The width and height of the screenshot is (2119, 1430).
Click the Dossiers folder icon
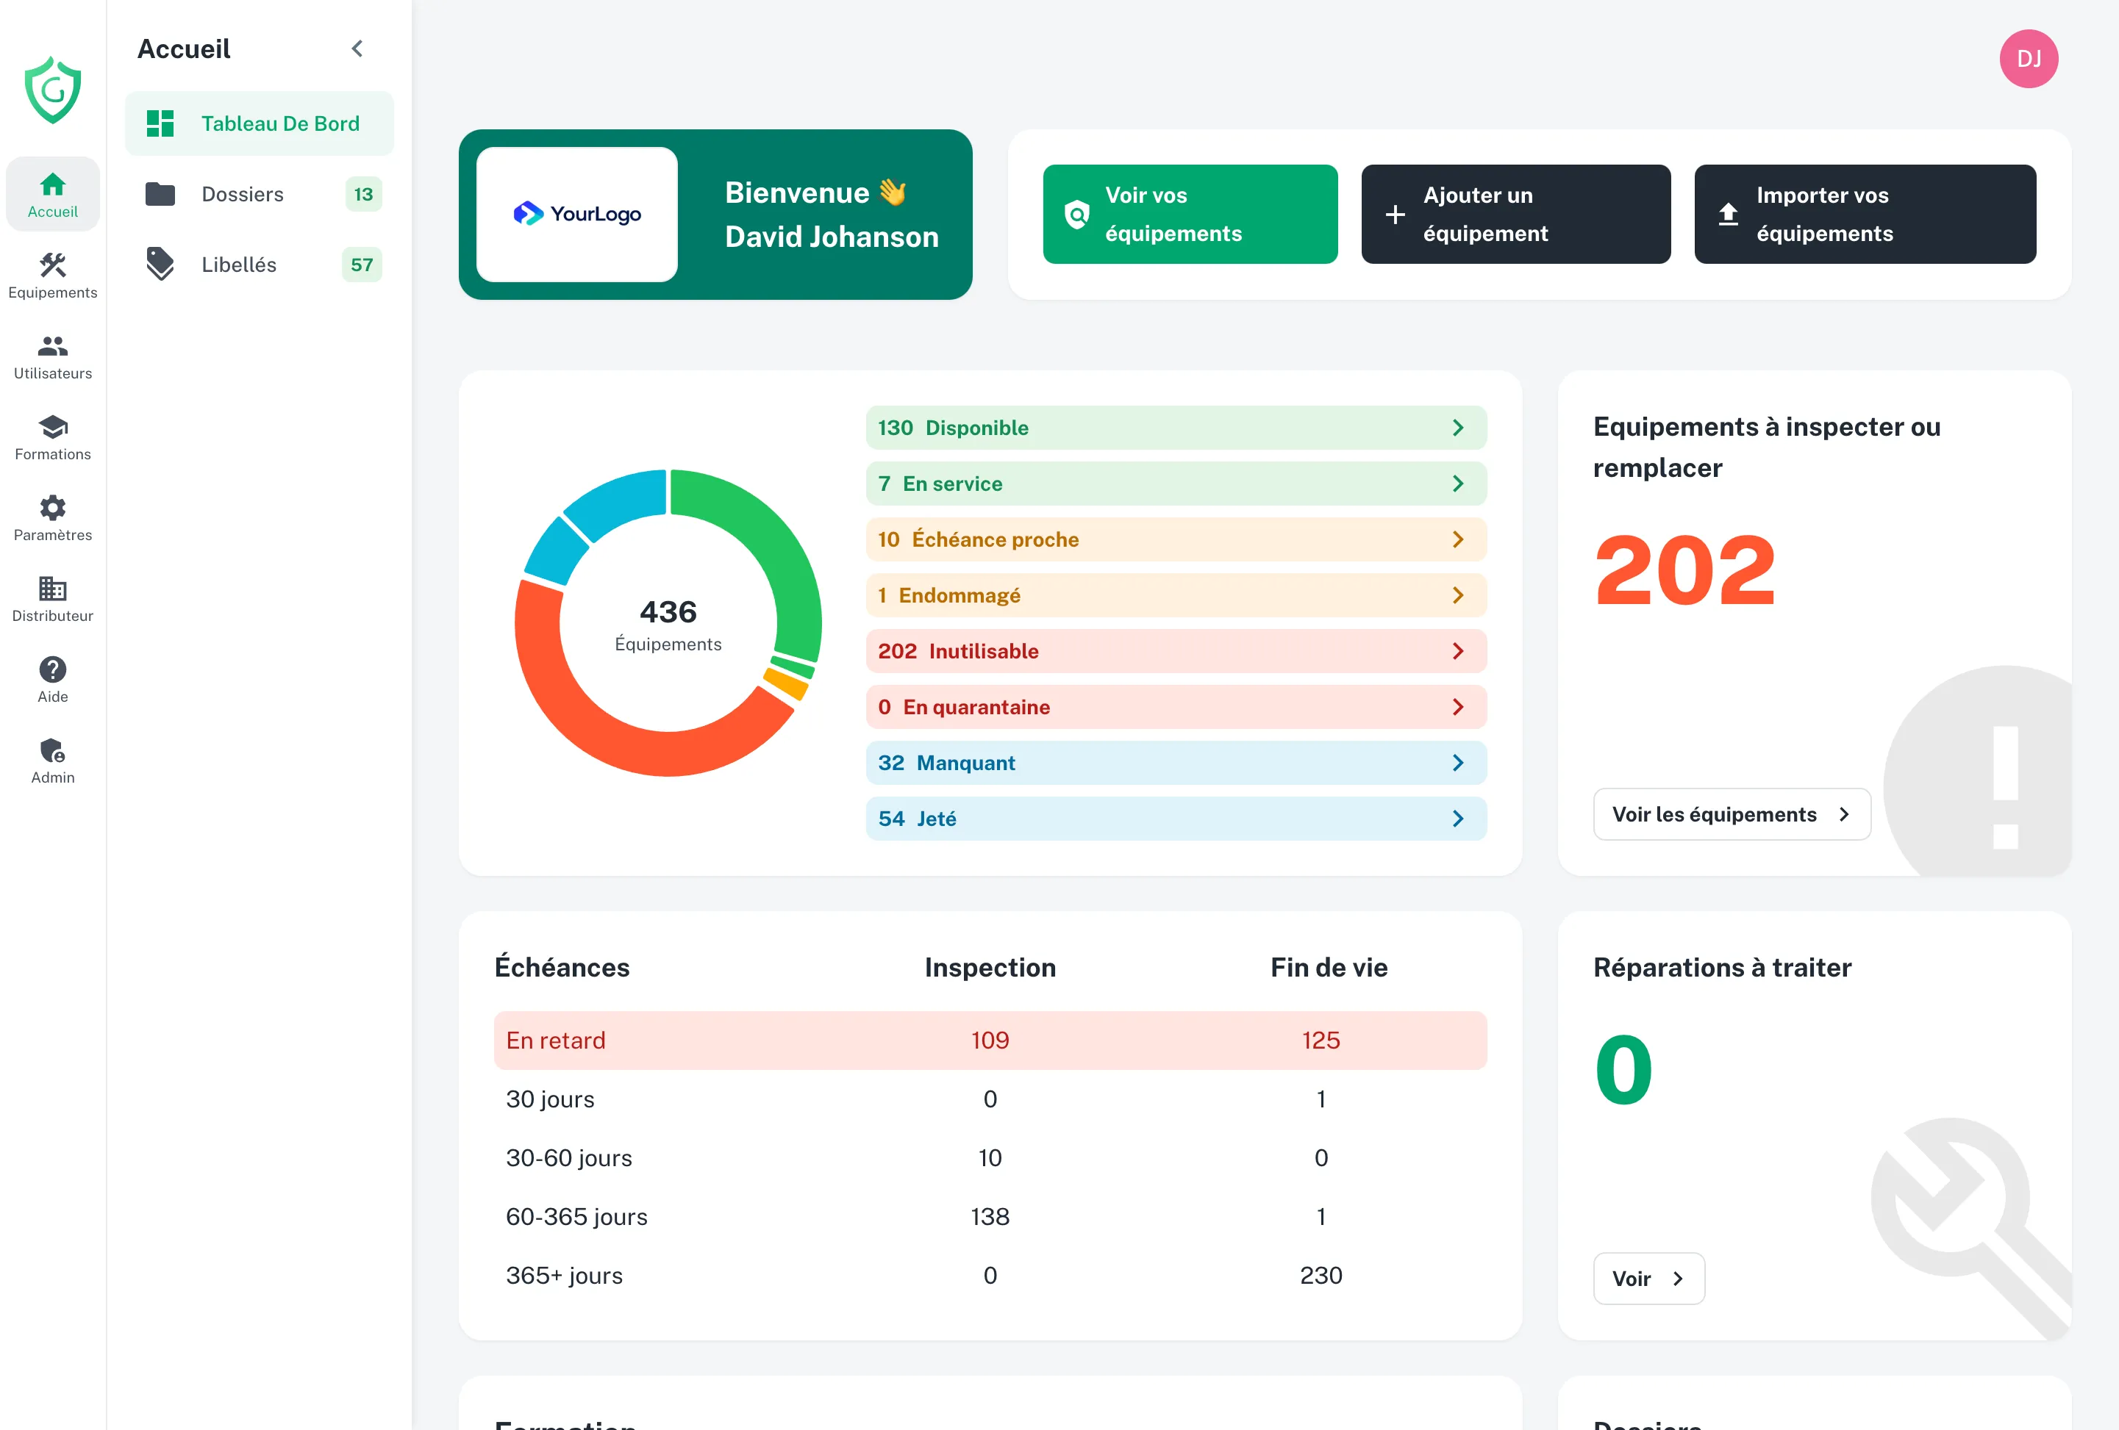(x=160, y=194)
